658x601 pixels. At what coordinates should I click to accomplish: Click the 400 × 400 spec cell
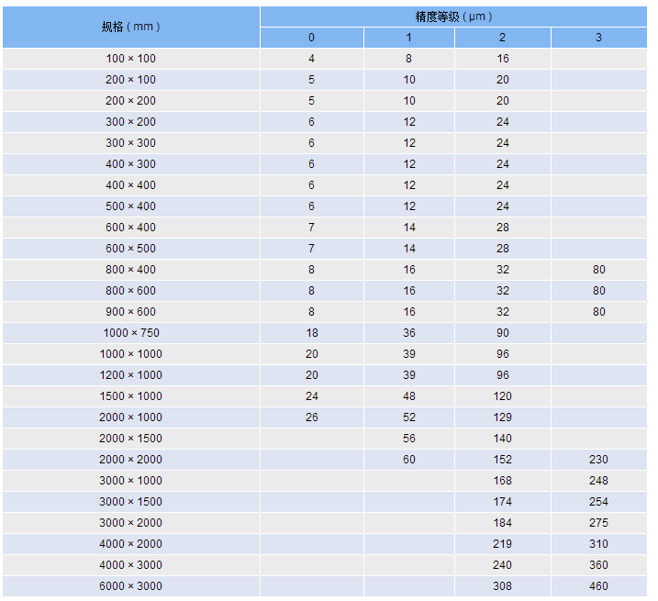click(131, 185)
